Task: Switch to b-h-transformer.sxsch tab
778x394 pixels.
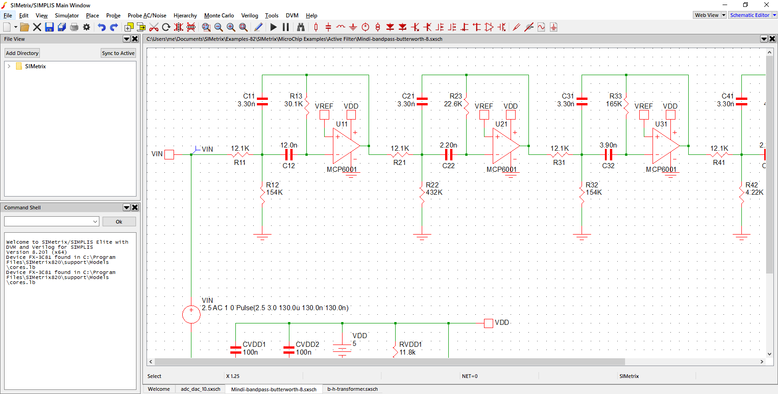Action: coord(353,389)
